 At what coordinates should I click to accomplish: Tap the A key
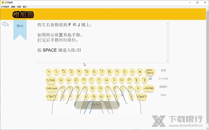tap(62, 88)
